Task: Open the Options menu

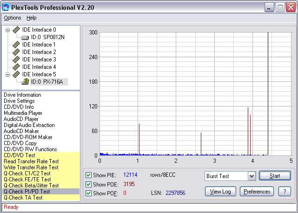Action: 13,18
